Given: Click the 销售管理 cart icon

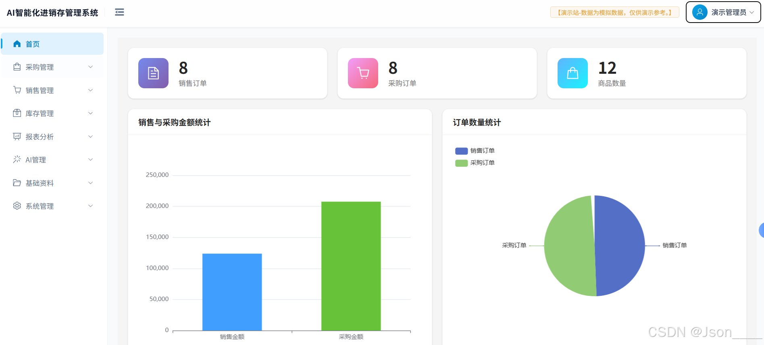Looking at the screenshot, I should (17, 90).
